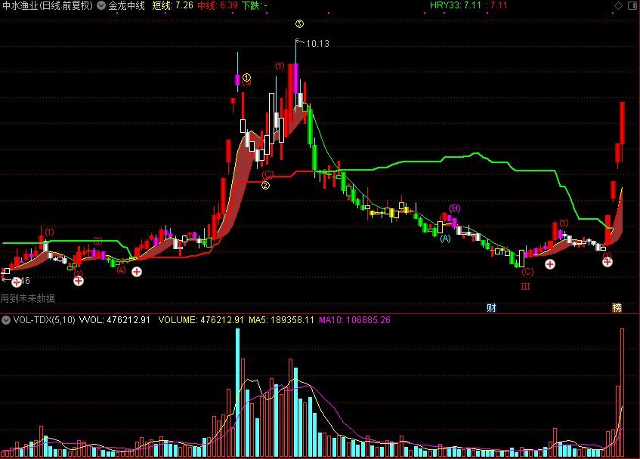
Task: Toggle the side panel icon at top-right
Action: tap(632, 5)
